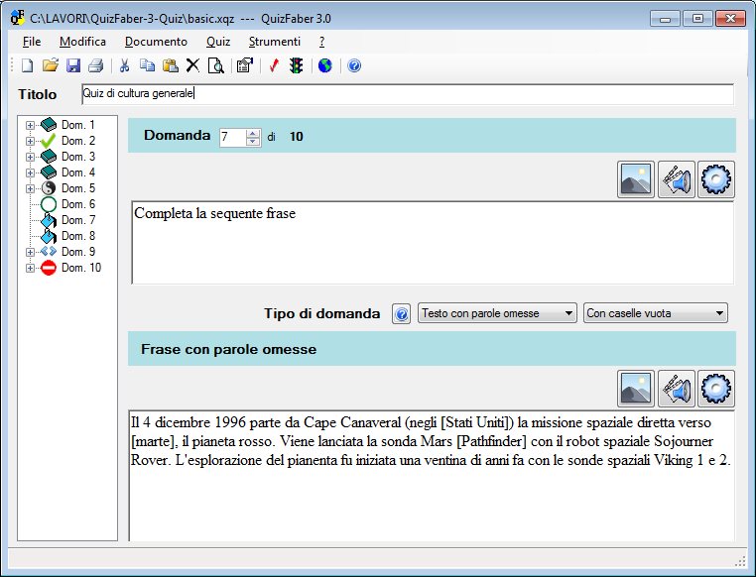Open the Documento menu

coord(156,42)
